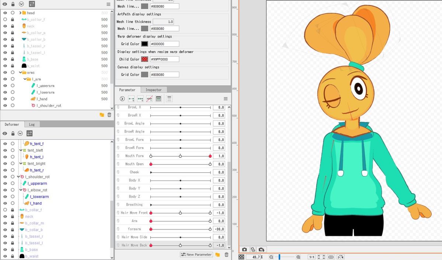Click the deformer panel swap arrows icon
Screen dimensions: 442x260
[29, 133]
